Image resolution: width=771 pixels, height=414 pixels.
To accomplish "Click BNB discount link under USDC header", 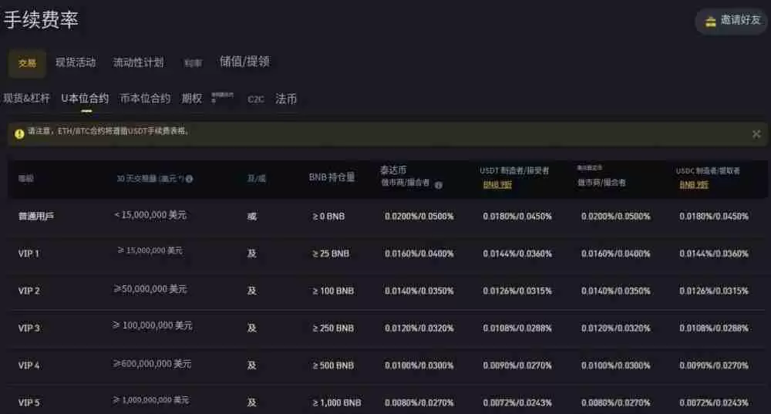I will tap(694, 185).
